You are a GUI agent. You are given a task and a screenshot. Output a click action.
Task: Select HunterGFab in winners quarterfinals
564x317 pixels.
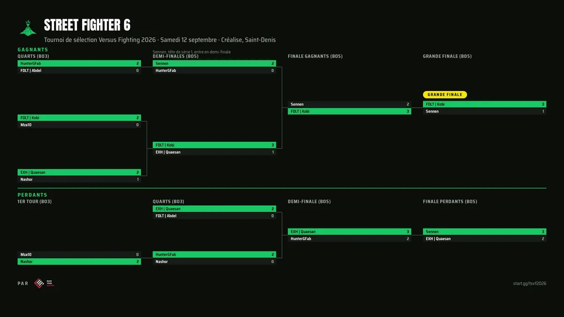click(79, 63)
